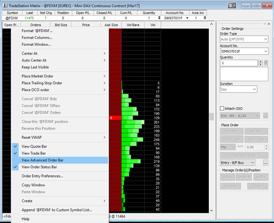Screen dimensions: 274x223
Task: Click the Sell Mkt button
Action: click(256, 131)
